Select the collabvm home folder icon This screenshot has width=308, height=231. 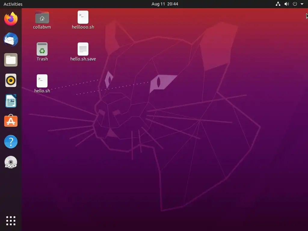(x=42, y=17)
